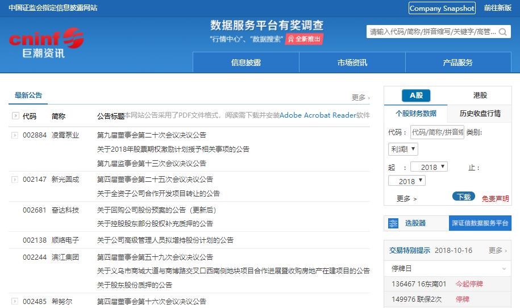
Task: Open 关于全资子公司合作开发项目转让的公告
Action: 158,194
